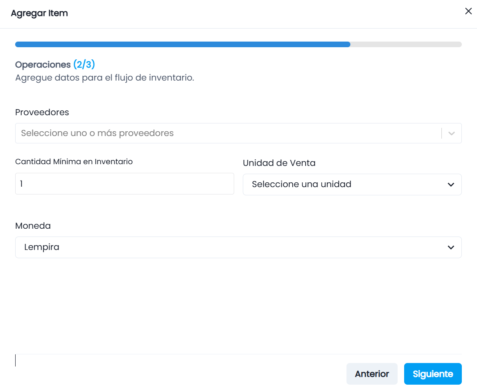Open the Moneda dropdown showing Lempira

coord(238,247)
